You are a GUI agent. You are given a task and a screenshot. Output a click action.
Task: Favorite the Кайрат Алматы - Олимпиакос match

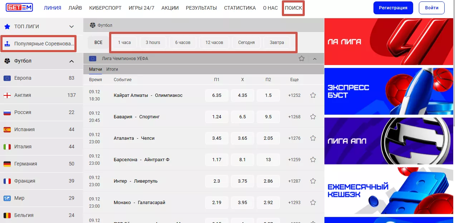(313, 95)
